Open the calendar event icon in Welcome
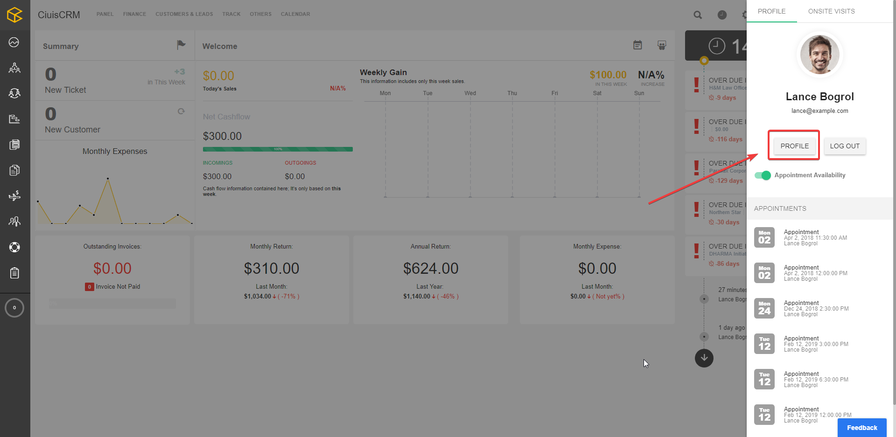This screenshot has height=437, width=896. (637, 45)
